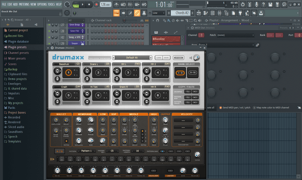The image size is (302, 180).
Task: Expand the Demo projects browser folder
Action: 17,79
